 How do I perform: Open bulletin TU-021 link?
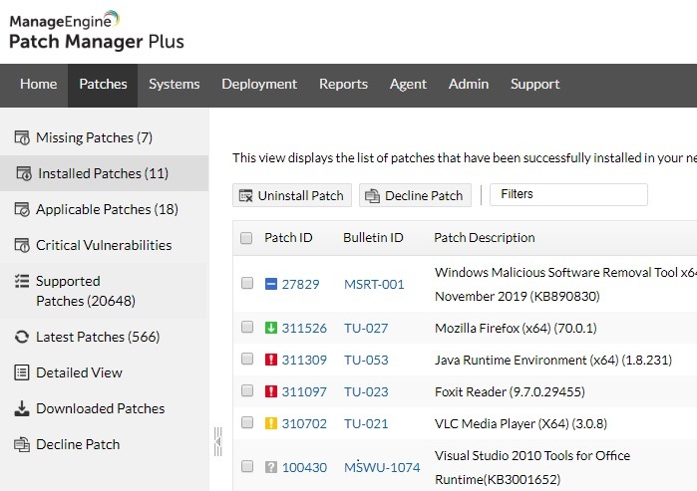[x=366, y=424]
